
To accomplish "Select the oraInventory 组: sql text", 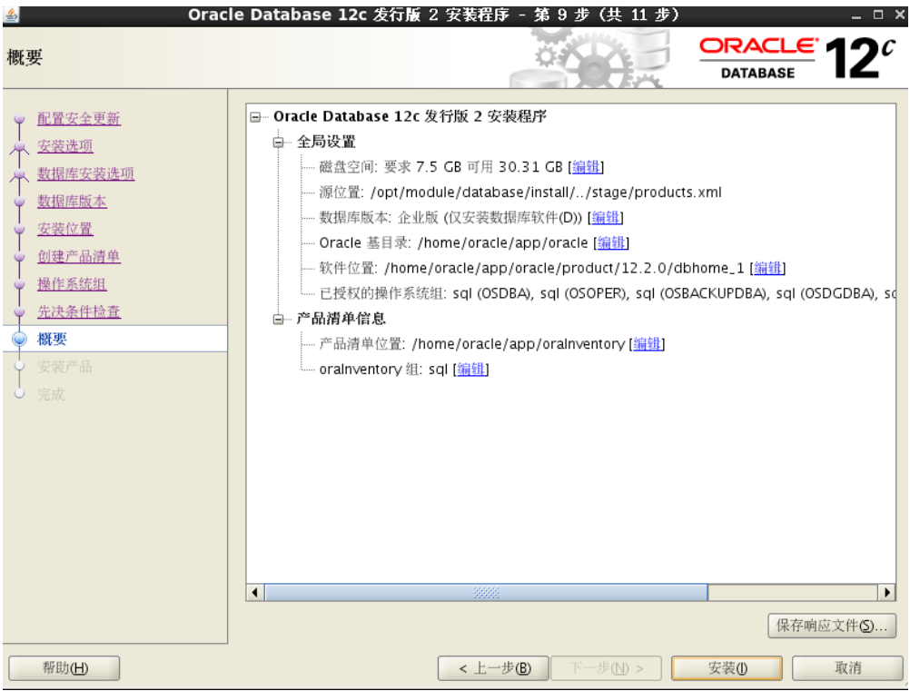I will click(x=383, y=369).
